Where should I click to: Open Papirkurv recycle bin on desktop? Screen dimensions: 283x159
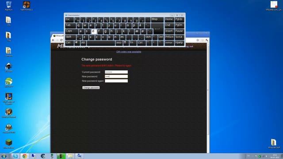click(x=8, y=5)
